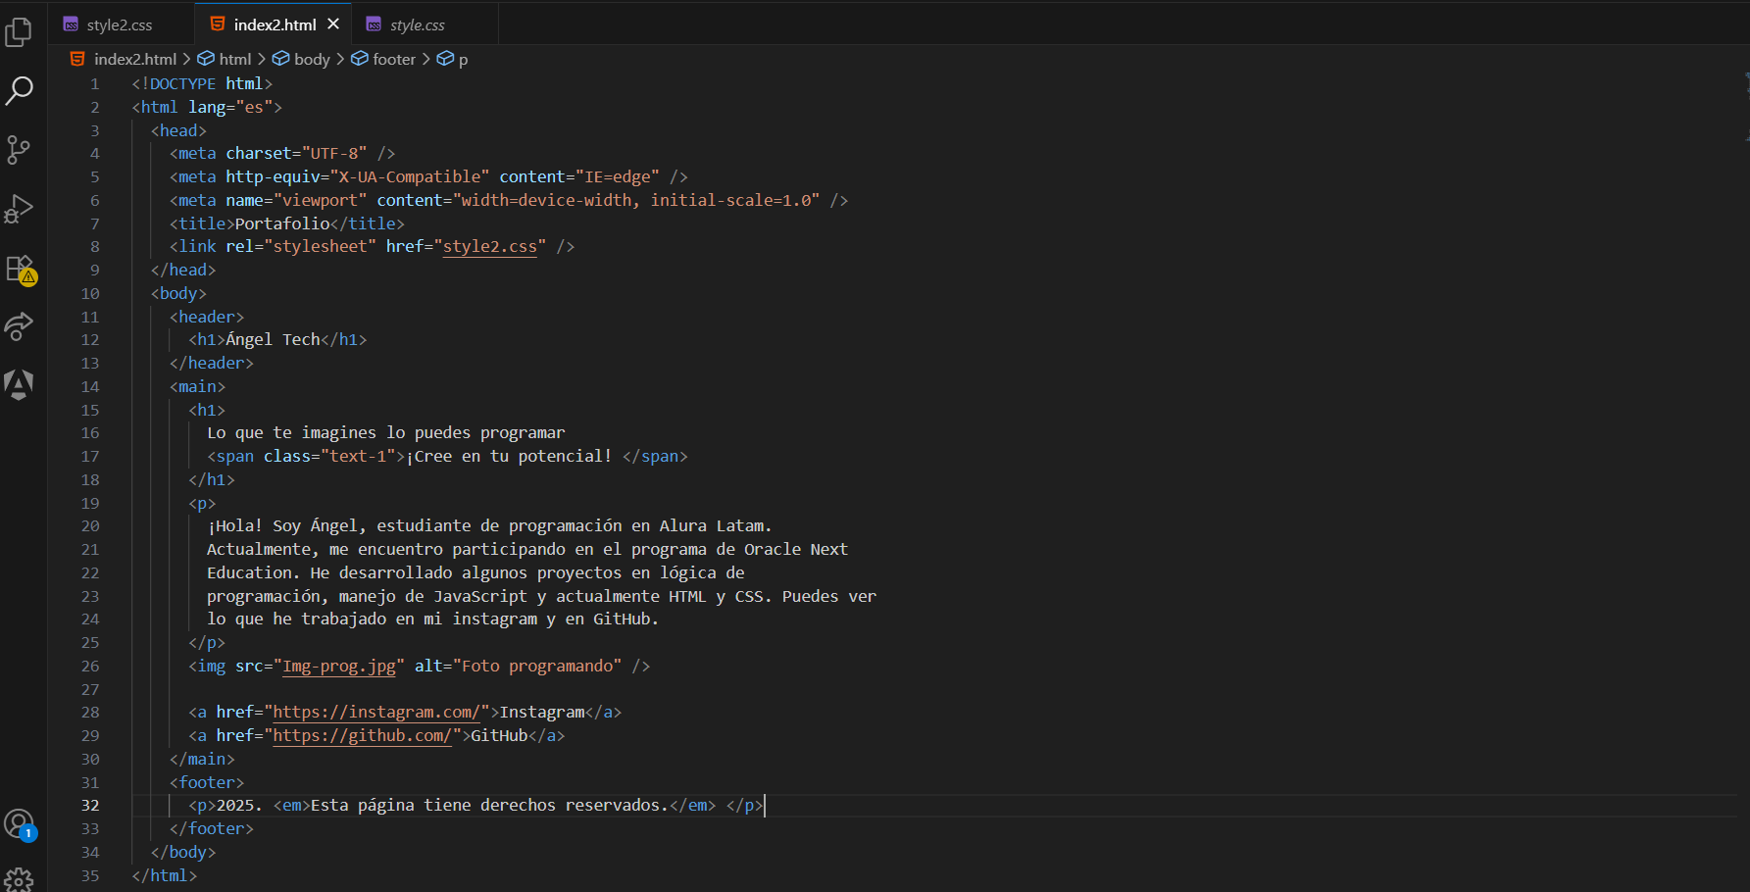This screenshot has height=892, width=1750.
Task: Click the content="IE=edge" attribute
Action: [x=579, y=176]
